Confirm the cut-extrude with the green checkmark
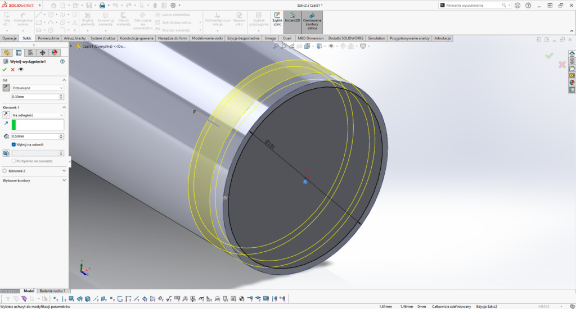Image resolution: width=576 pixels, height=309 pixels. tap(4, 70)
